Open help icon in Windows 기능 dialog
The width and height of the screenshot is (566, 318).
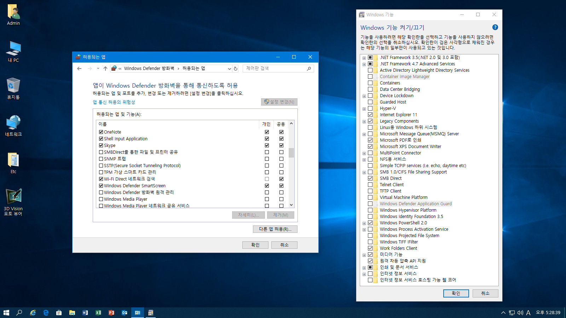(x=495, y=27)
